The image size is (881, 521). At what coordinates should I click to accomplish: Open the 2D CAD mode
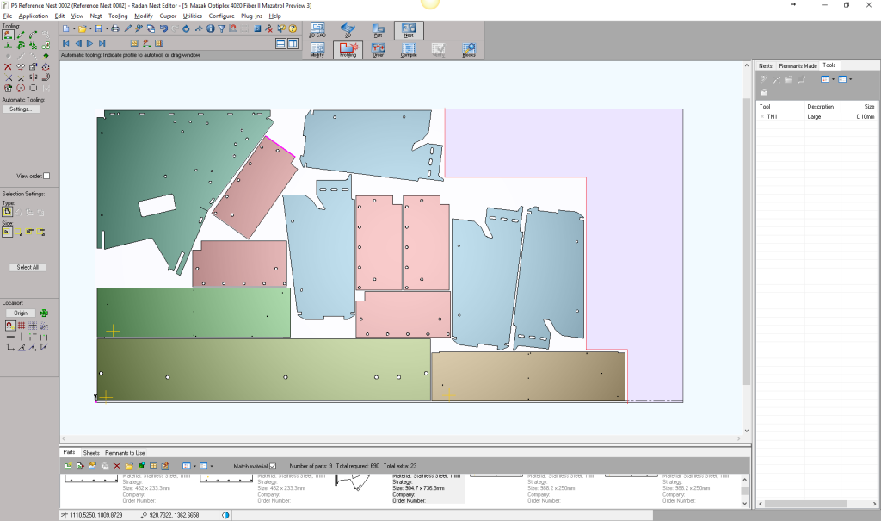pos(317,31)
